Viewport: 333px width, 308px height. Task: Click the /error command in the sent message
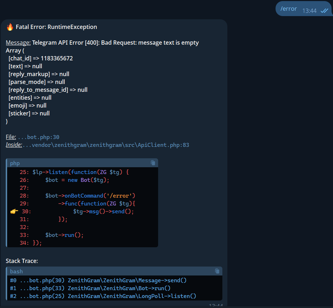coord(288,9)
